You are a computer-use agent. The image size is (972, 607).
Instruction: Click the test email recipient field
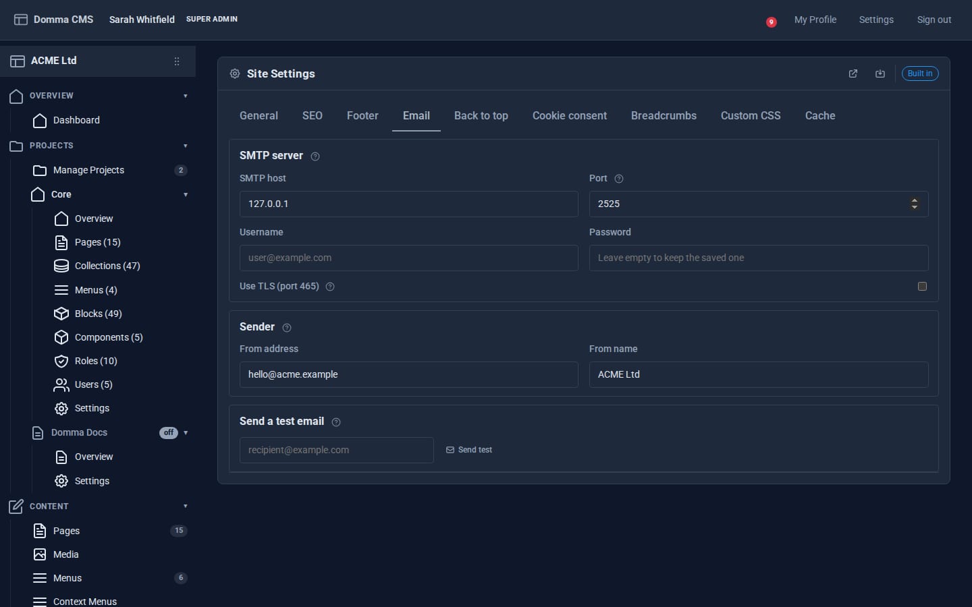pos(337,450)
